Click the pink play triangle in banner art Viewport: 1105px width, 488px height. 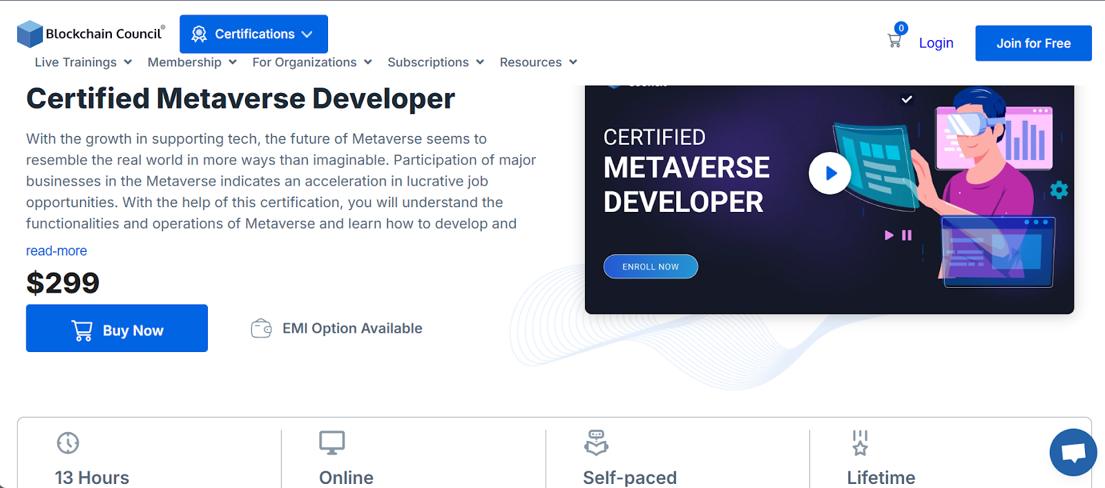coord(889,235)
